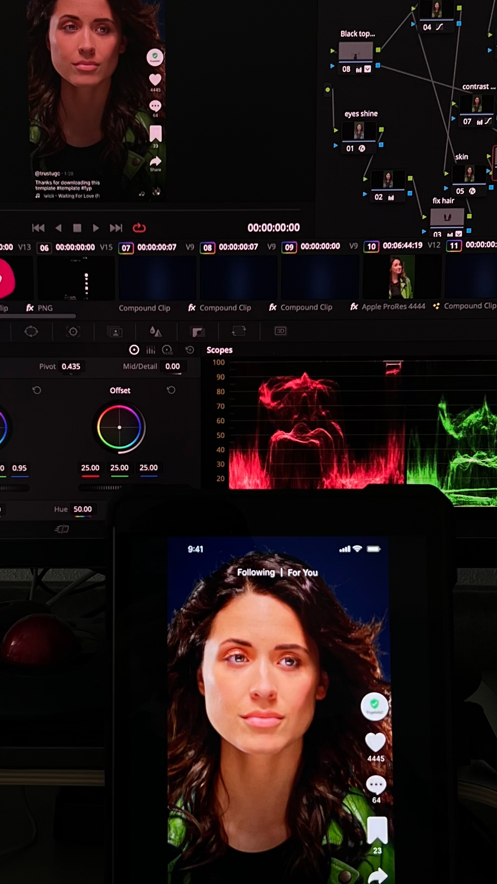Click the clip 11 number badge

coord(454,245)
